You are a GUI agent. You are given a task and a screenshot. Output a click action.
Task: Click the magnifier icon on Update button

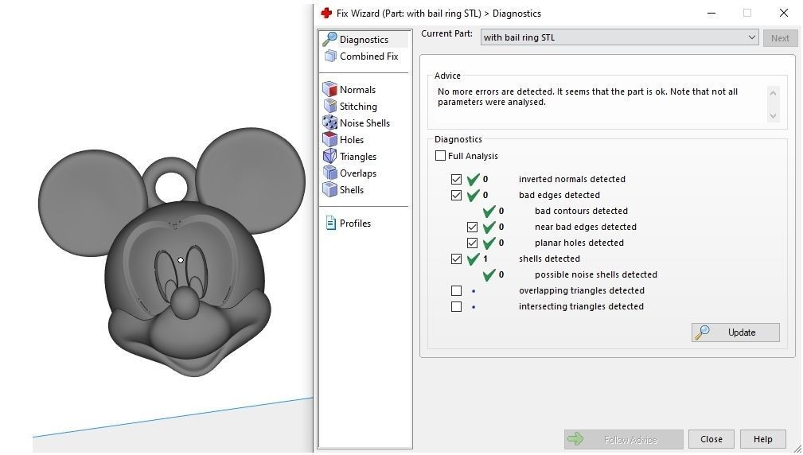pos(702,332)
